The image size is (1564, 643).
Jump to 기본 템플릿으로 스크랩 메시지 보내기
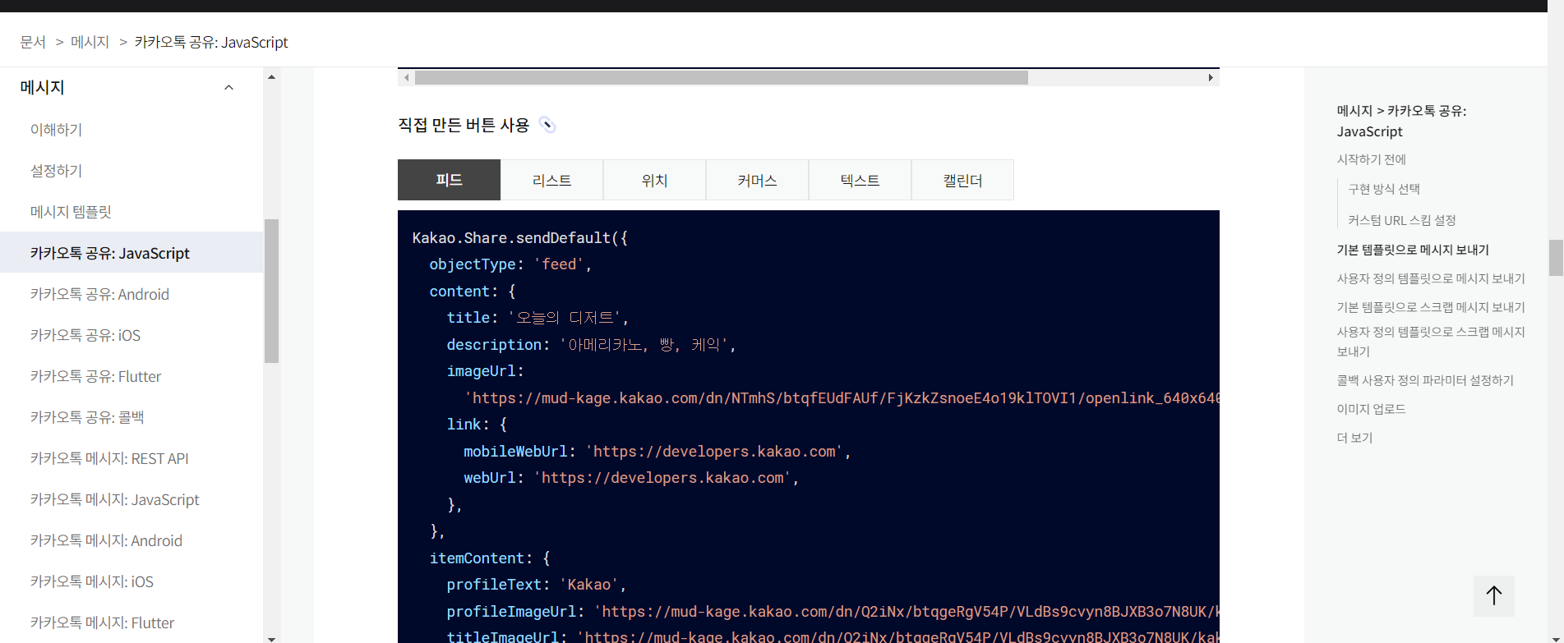click(x=1431, y=307)
